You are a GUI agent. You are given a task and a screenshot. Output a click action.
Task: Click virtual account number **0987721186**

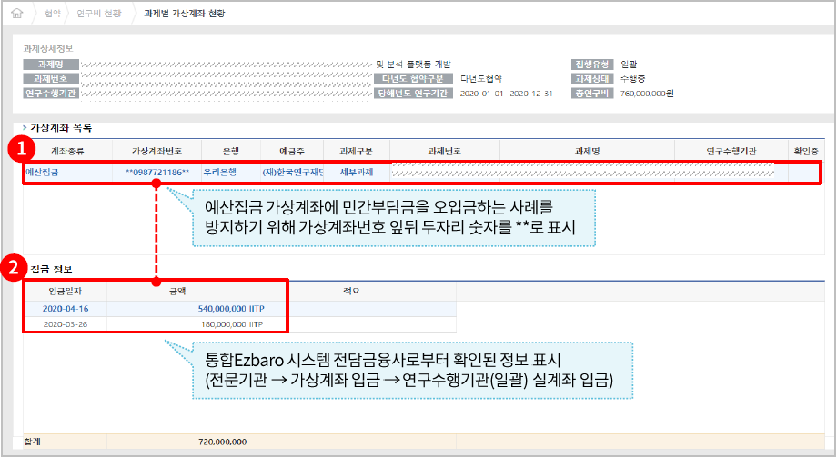(156, 173)
